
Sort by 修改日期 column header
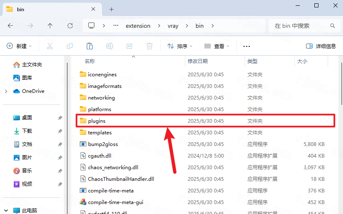[198, 61]
